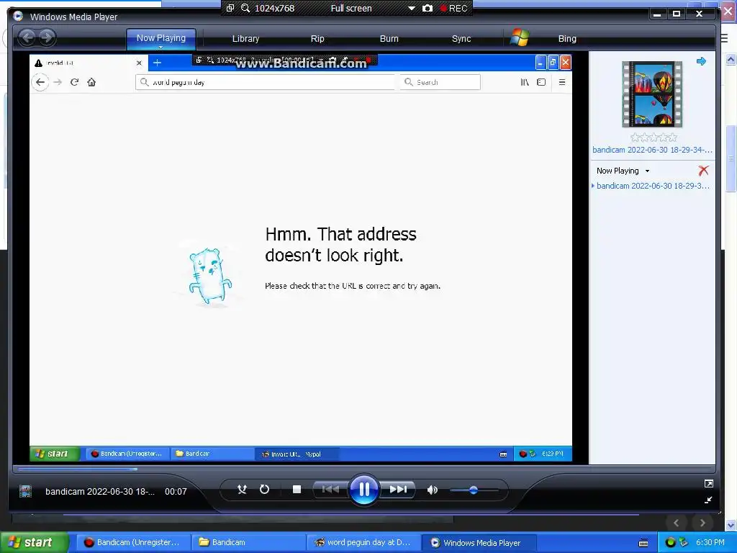Click the green tray icon
737x553 pixels.
(670, 542)
